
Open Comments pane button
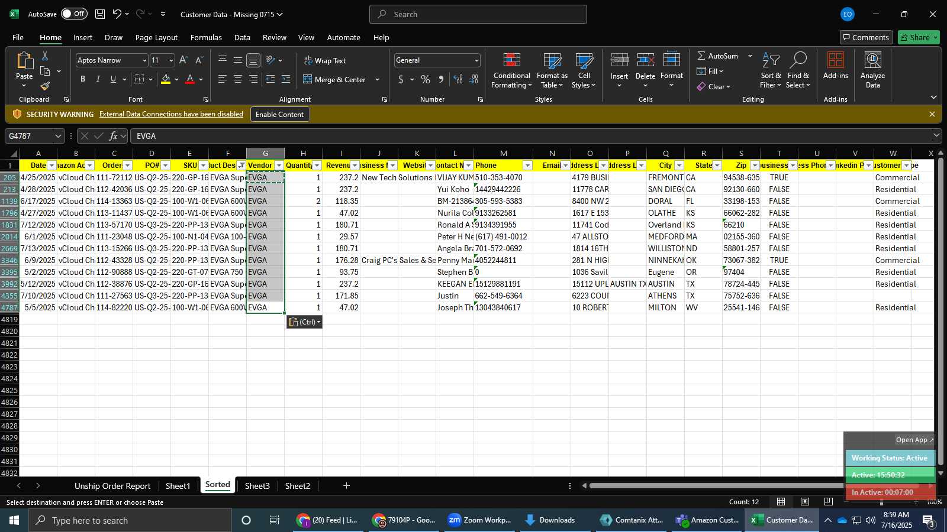tap(866, 37)
